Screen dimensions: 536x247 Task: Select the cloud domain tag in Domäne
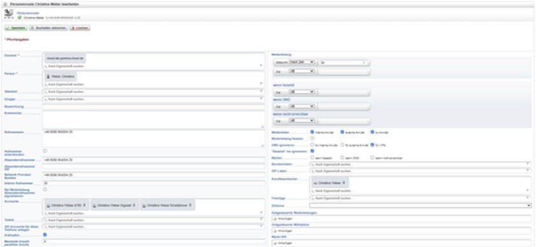coord(65,58)
